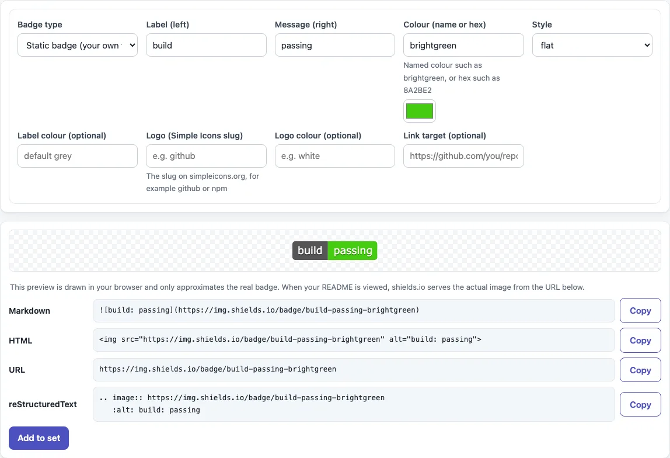Image resolution: width=670 pixels, height=458 pixels.
Task: Copy the Markdown snippet
Action: [x=640, y=310]
